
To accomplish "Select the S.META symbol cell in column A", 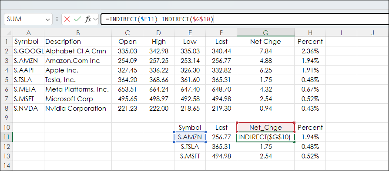I will click(x=29, y=89).
